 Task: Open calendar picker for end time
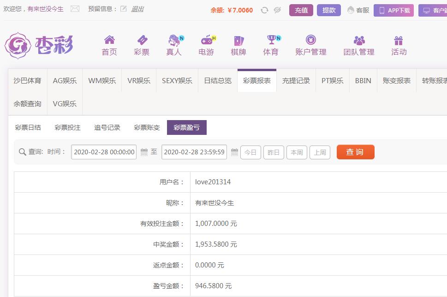[x=234, y=152]
